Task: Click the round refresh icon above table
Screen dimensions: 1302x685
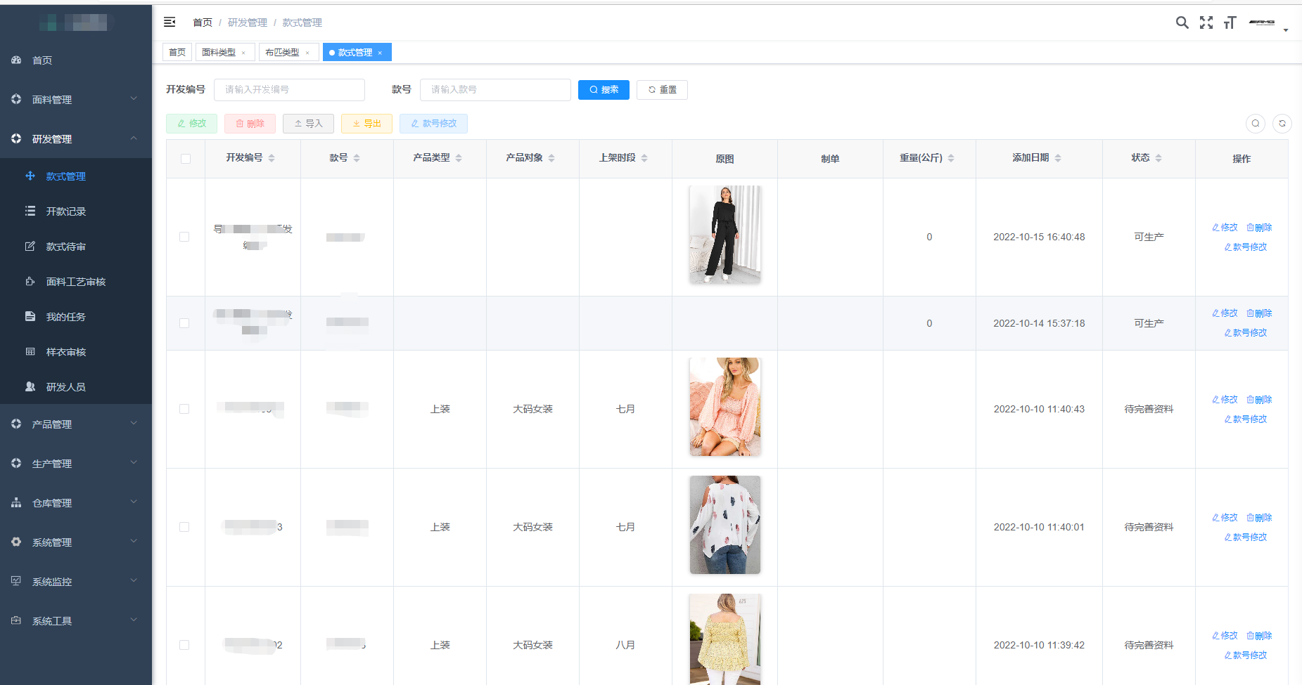Action: coord(1282,124)
